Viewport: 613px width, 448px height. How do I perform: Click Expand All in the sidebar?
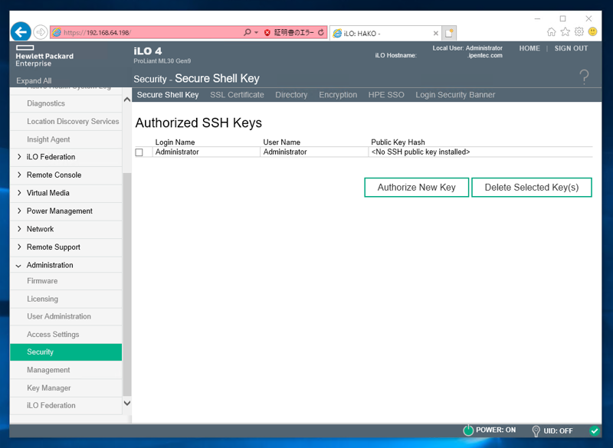34,81
